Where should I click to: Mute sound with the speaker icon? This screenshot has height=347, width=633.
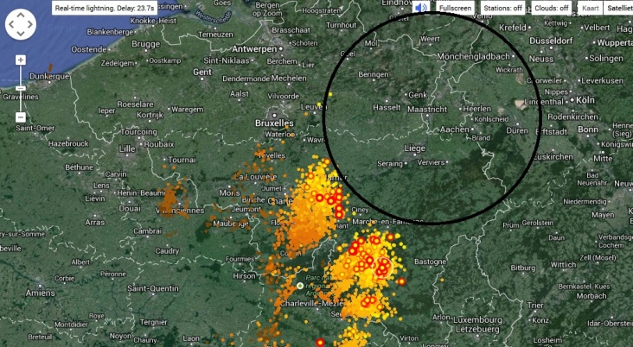pos(420,8)
